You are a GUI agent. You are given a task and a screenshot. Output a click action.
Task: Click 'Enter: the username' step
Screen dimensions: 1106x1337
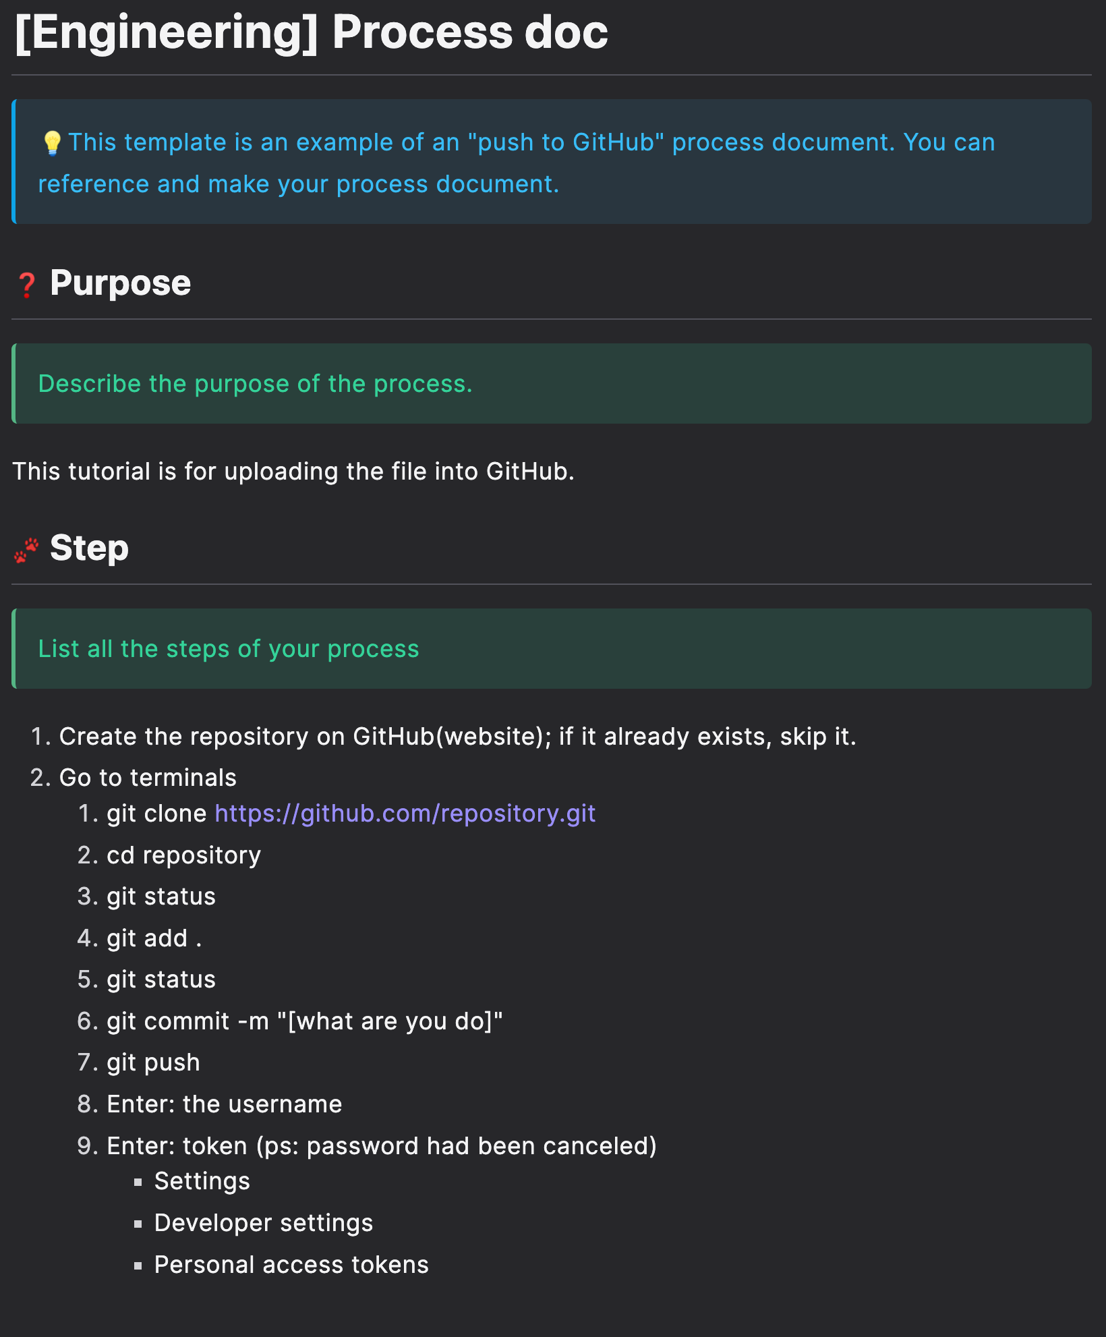click(224, 1104)
